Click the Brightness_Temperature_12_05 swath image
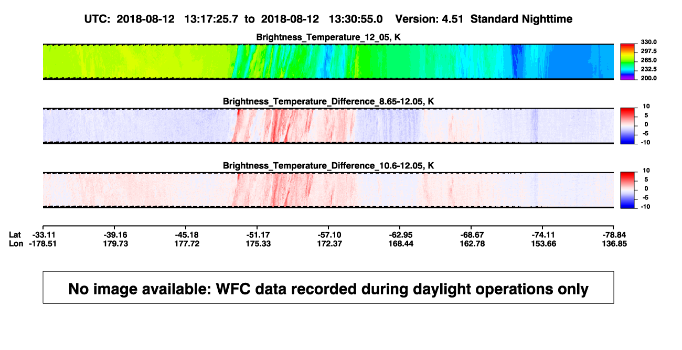The image size is (682, 350). click(x=328, y=61)
